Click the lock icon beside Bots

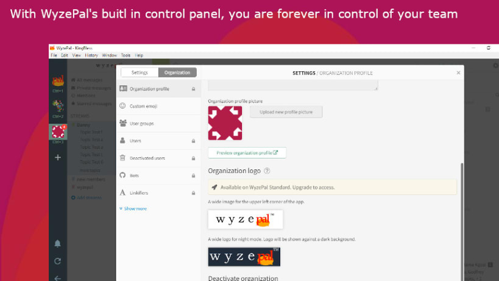193,176
